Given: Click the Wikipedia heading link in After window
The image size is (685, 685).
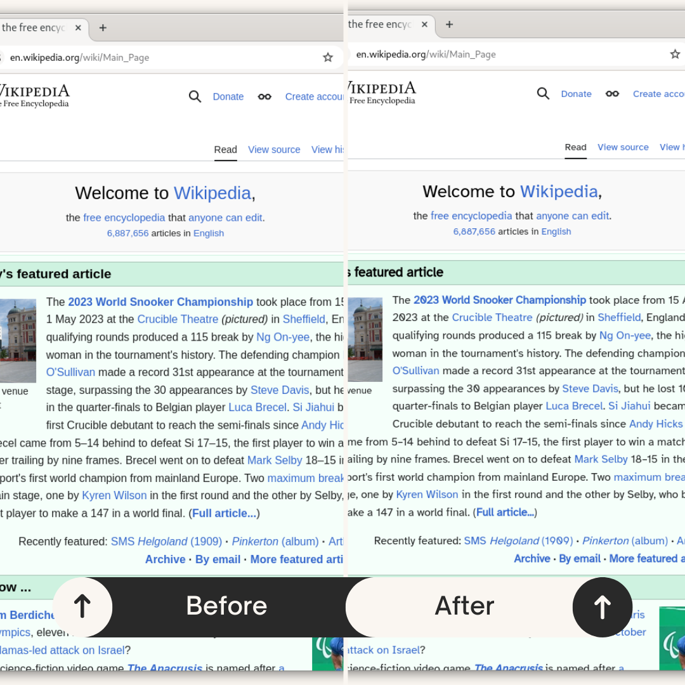Looking at the screenshot, I should point(559,192).
